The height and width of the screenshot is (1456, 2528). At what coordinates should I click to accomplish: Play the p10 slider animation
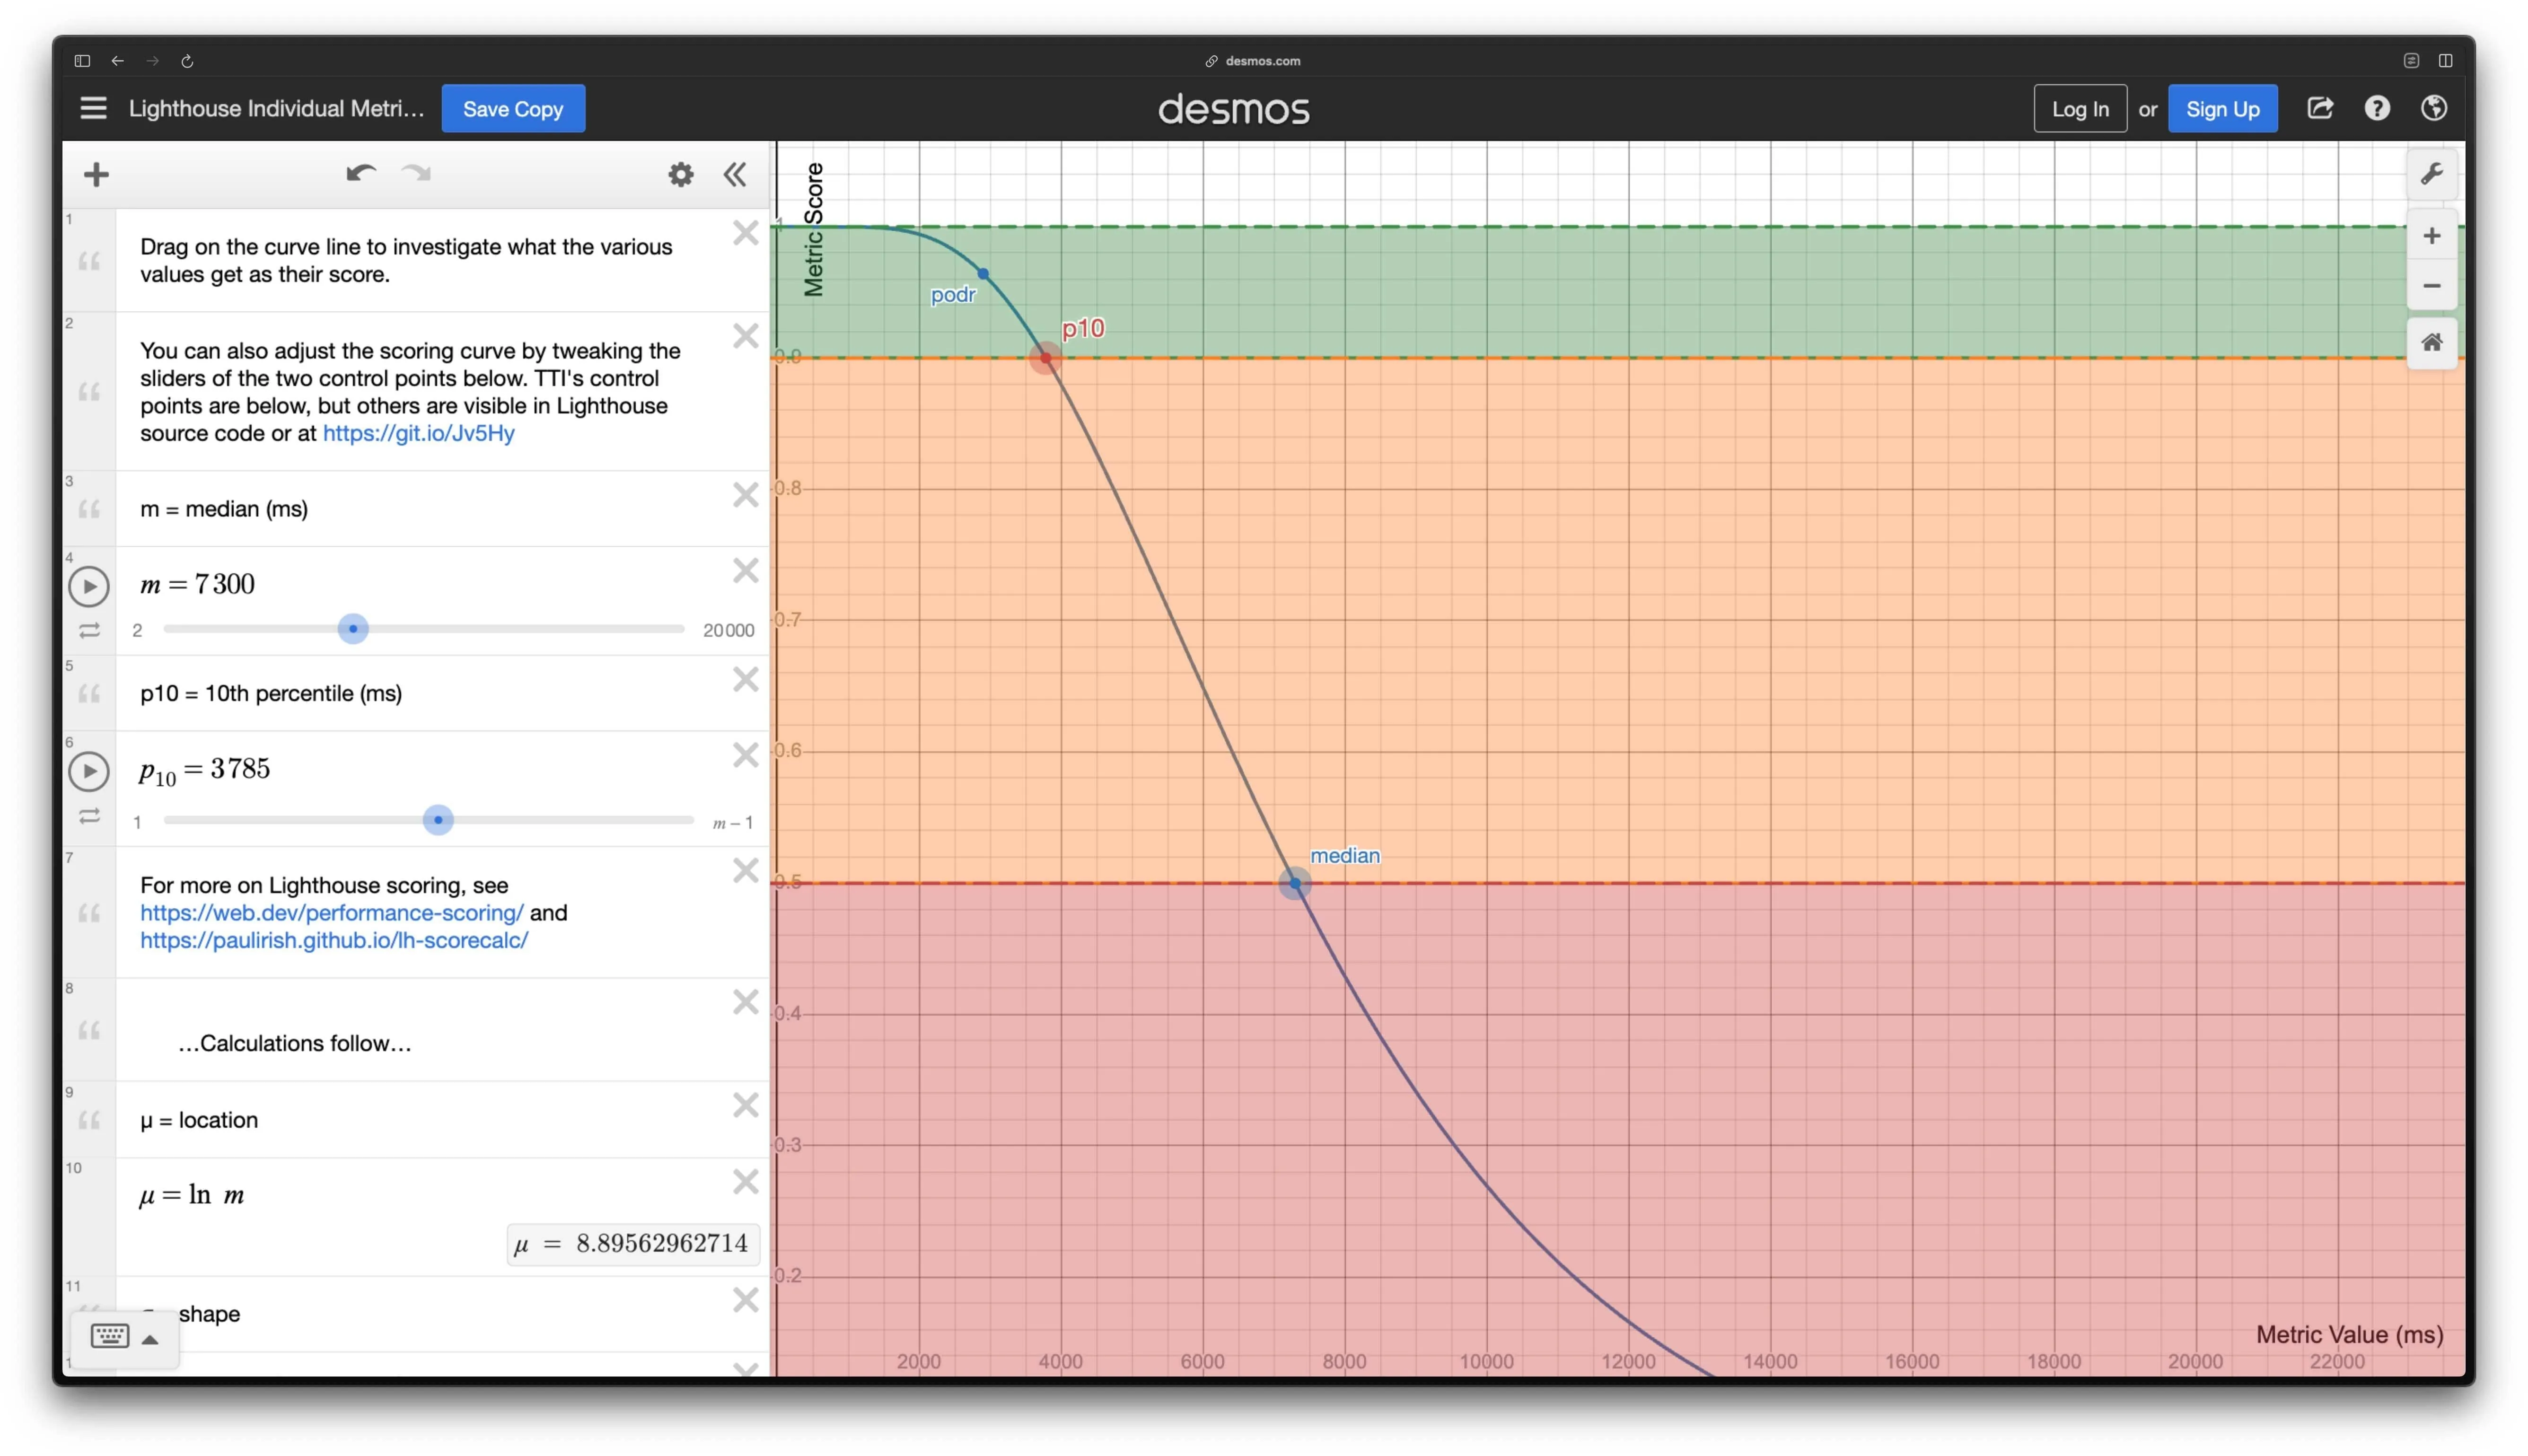click(x=89, y=771)
